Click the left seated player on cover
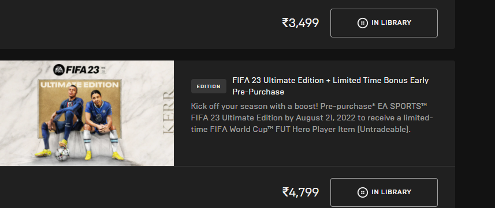Viewport: 495px width, 208px height. coord(62,120)
